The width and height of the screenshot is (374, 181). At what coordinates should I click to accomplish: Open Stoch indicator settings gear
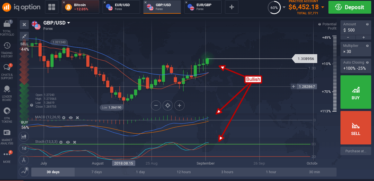(61, 142)
